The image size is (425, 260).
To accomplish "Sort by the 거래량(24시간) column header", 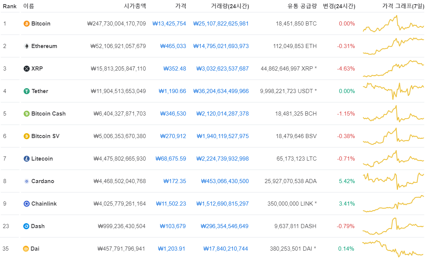I will (230, 6).
